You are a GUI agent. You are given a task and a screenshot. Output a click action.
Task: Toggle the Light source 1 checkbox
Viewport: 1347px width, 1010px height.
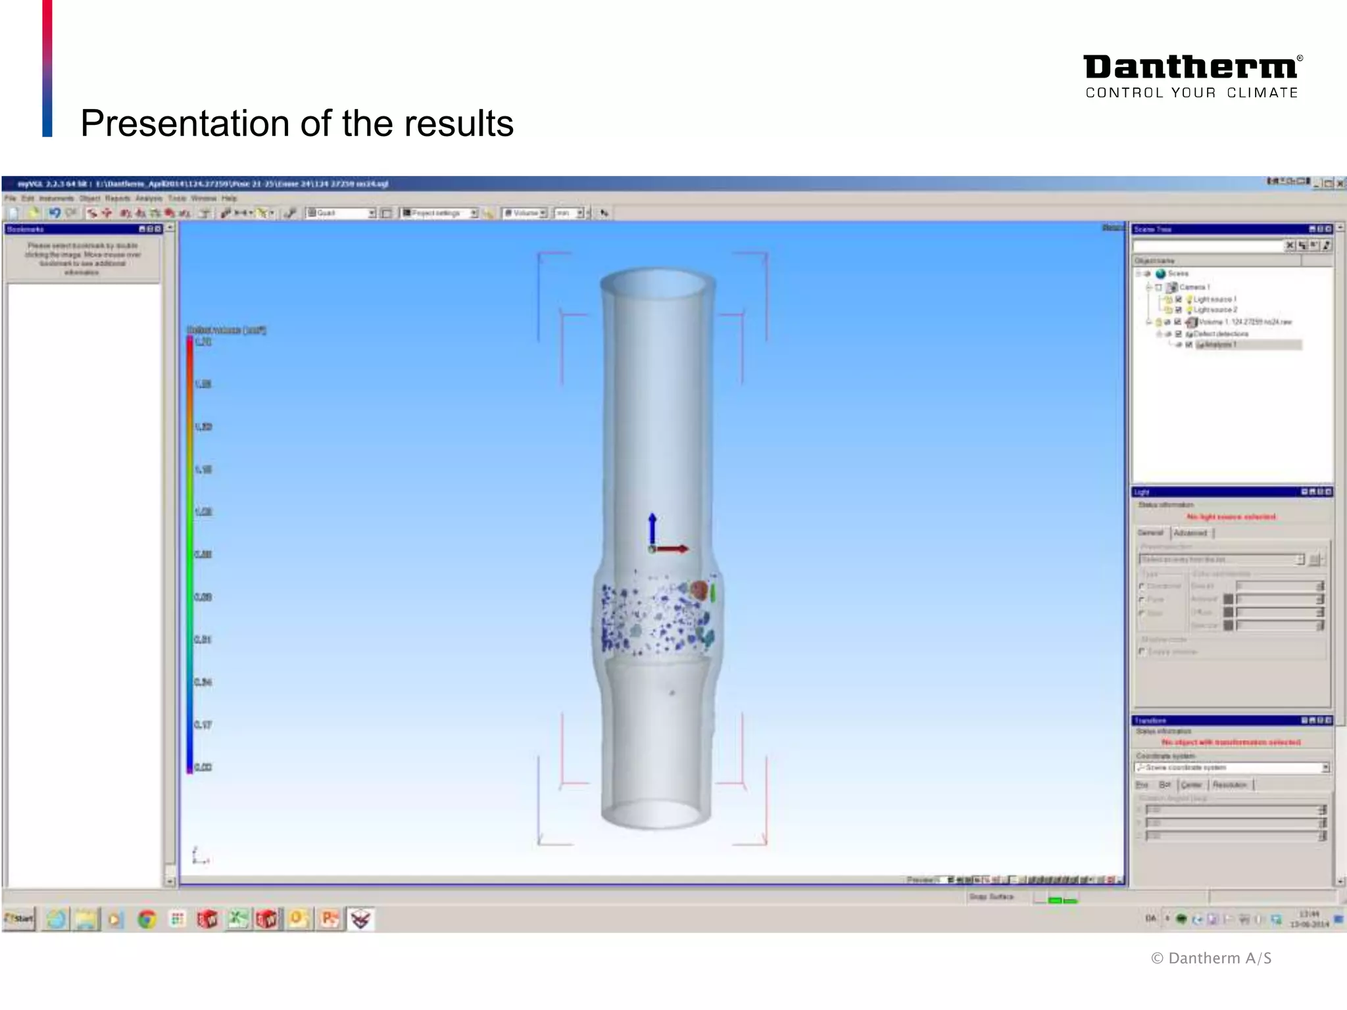[1179, 299]
